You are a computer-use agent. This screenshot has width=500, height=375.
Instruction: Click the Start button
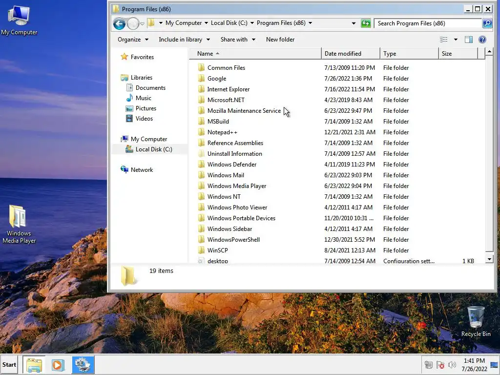coord(9,364)
